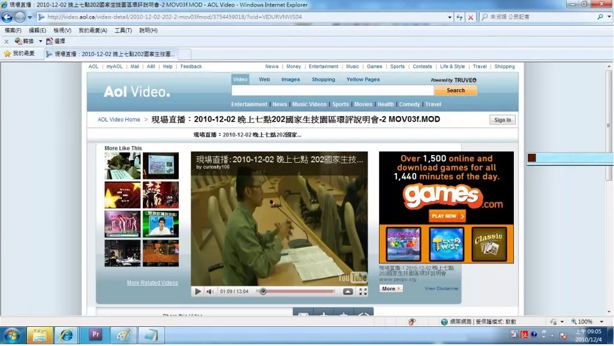
Task: Open the Paint app from taskbar
Action: tap(123, 335)
